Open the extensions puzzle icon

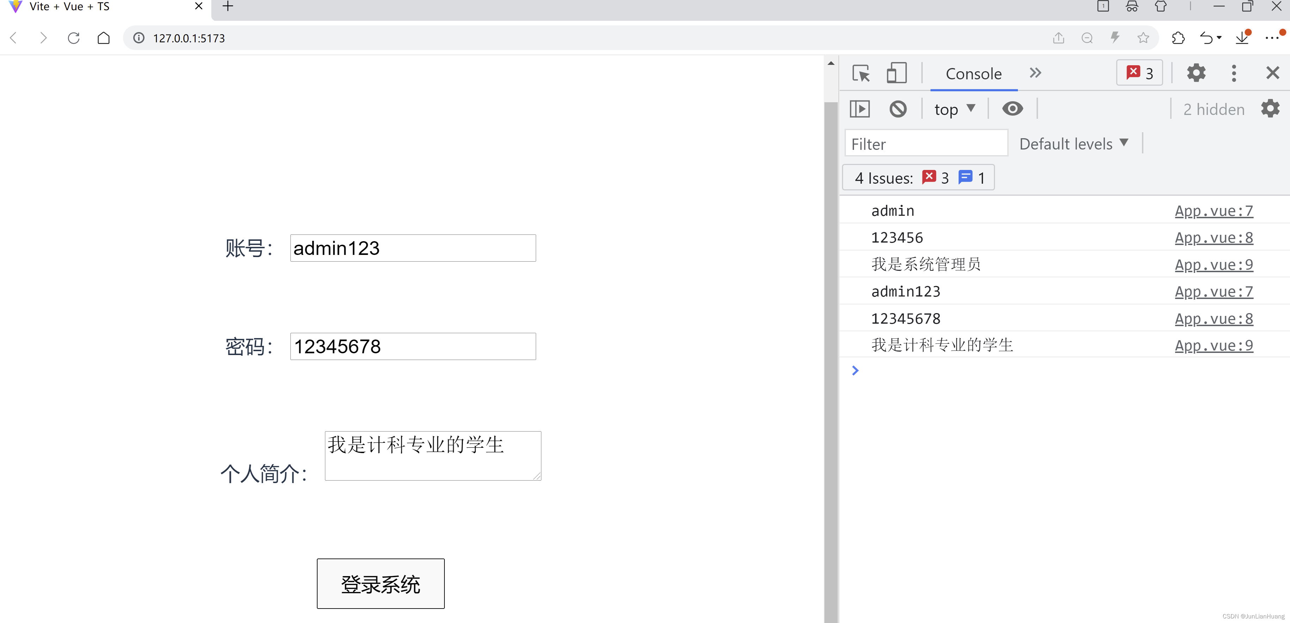tap(1178, 38)
